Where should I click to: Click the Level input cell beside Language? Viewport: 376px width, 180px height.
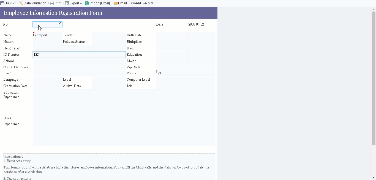[109, 80]
